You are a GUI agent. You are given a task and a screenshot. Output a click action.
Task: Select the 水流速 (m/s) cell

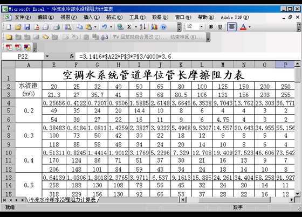pos(29,90)
